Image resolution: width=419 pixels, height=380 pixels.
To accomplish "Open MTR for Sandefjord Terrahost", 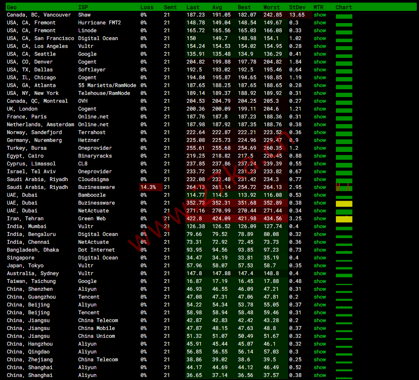I will coord(320,132).
